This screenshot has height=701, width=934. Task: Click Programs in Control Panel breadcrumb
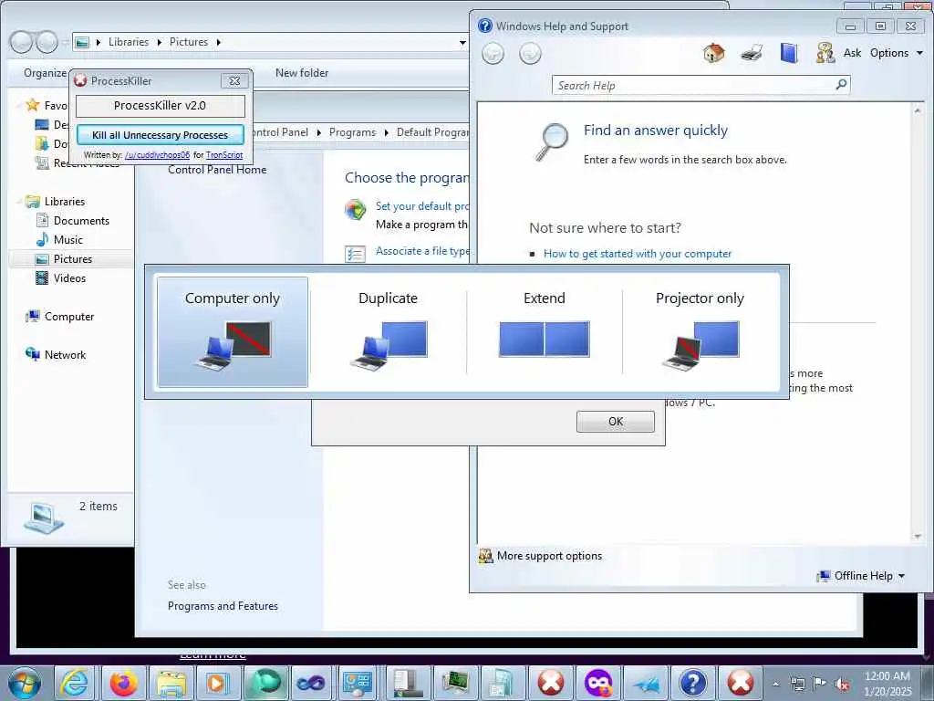352,132
